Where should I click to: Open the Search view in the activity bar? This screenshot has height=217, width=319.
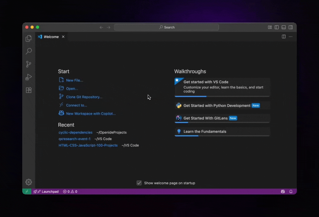click(29, 51)
